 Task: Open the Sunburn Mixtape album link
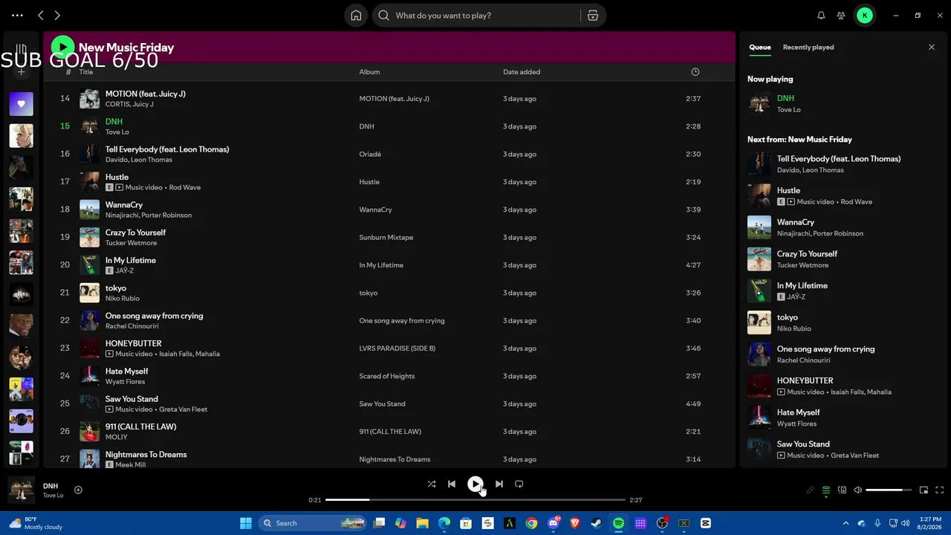(x=386, y=238)
